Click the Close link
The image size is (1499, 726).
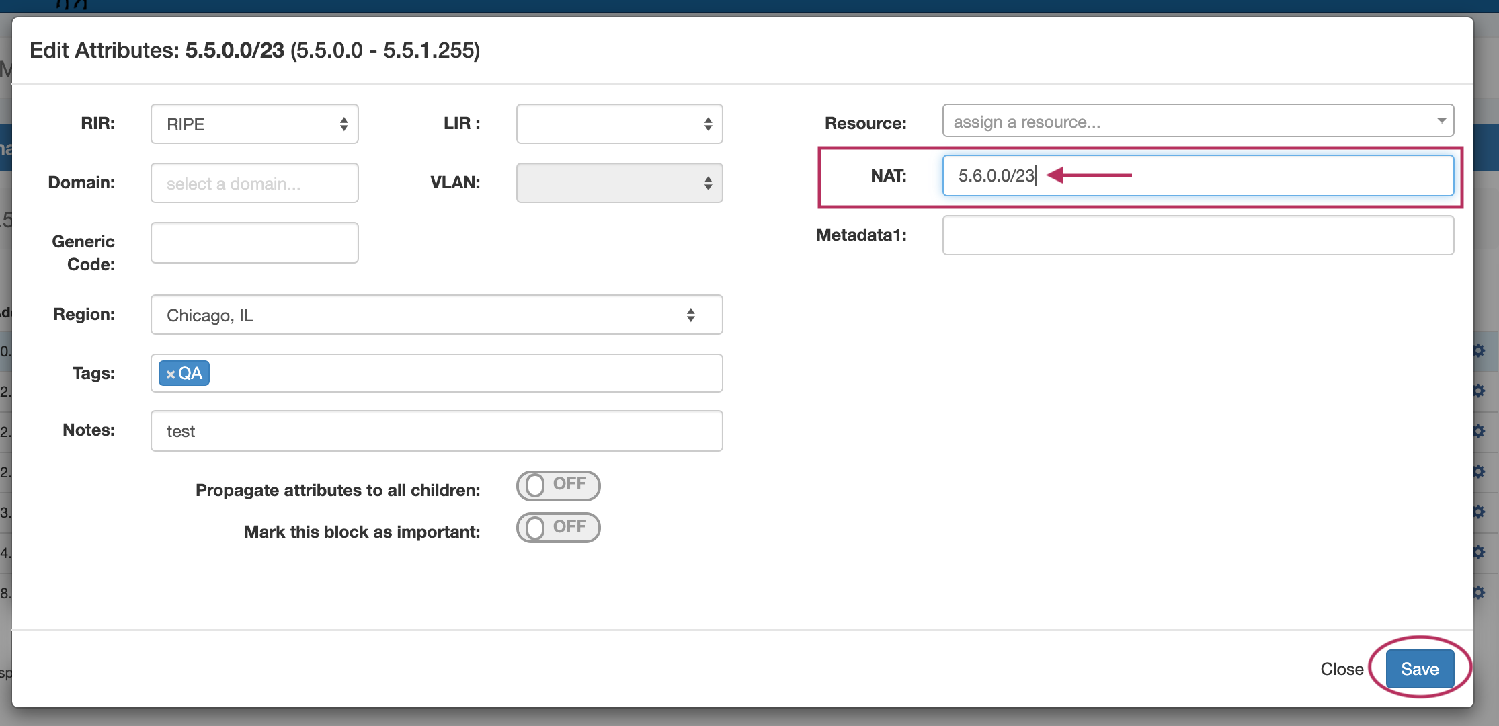tap(1341, 669)
